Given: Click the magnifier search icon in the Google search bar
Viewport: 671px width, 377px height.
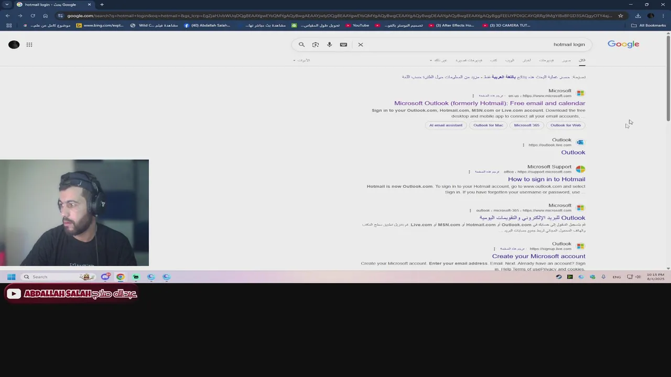Looking at the screenshot, I should point(301,45).
